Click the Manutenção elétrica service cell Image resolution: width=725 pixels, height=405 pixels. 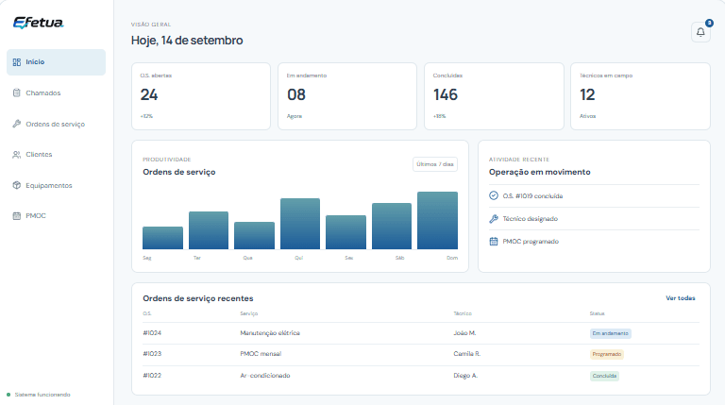coord(270,333)
